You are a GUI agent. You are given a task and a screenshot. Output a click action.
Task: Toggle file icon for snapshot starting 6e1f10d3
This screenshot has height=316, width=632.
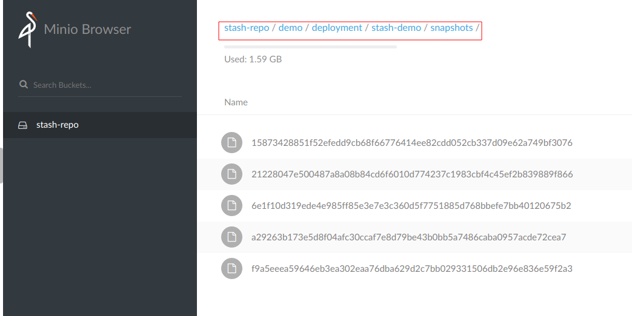[231, 206]
